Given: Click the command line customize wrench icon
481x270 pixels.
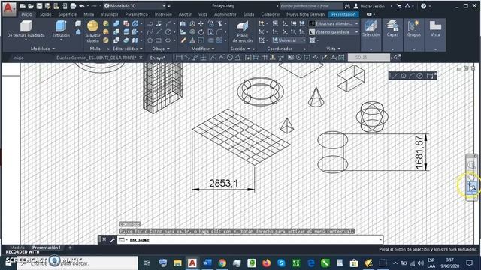Looking at the screenshot, I should tap(112, 240).
